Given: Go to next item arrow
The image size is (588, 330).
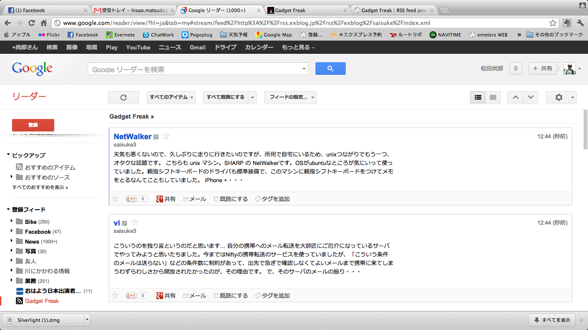Looking at the screenshot, I should pyautogui.click(x=531, y=98).
